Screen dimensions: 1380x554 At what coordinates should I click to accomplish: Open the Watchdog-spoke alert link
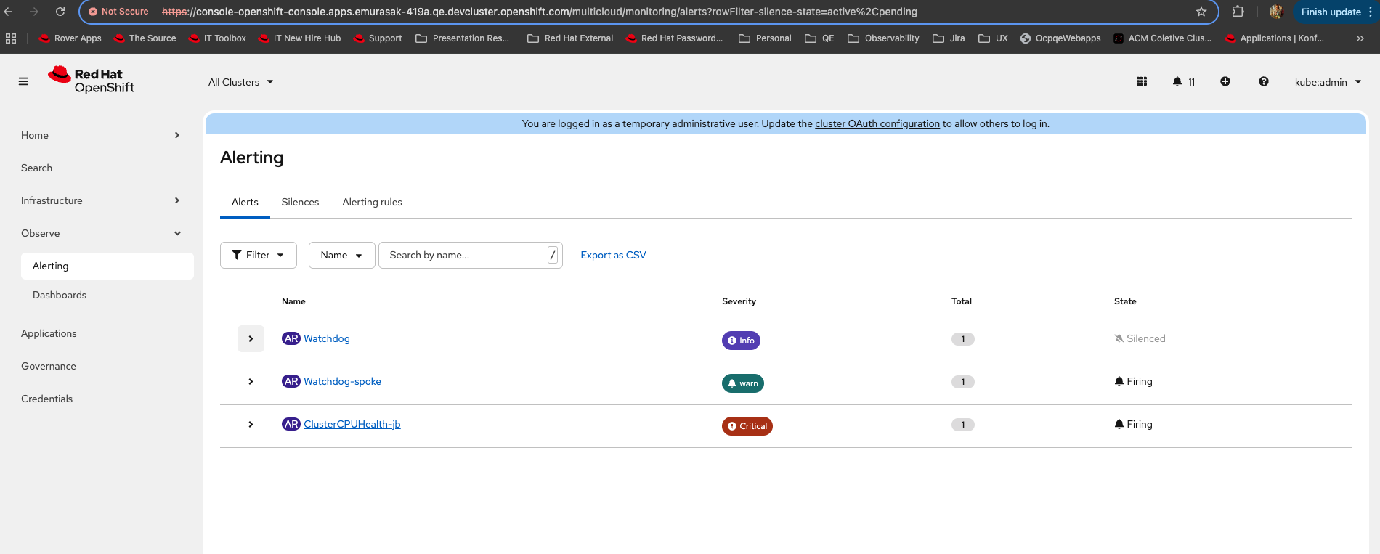pos(342,381)
